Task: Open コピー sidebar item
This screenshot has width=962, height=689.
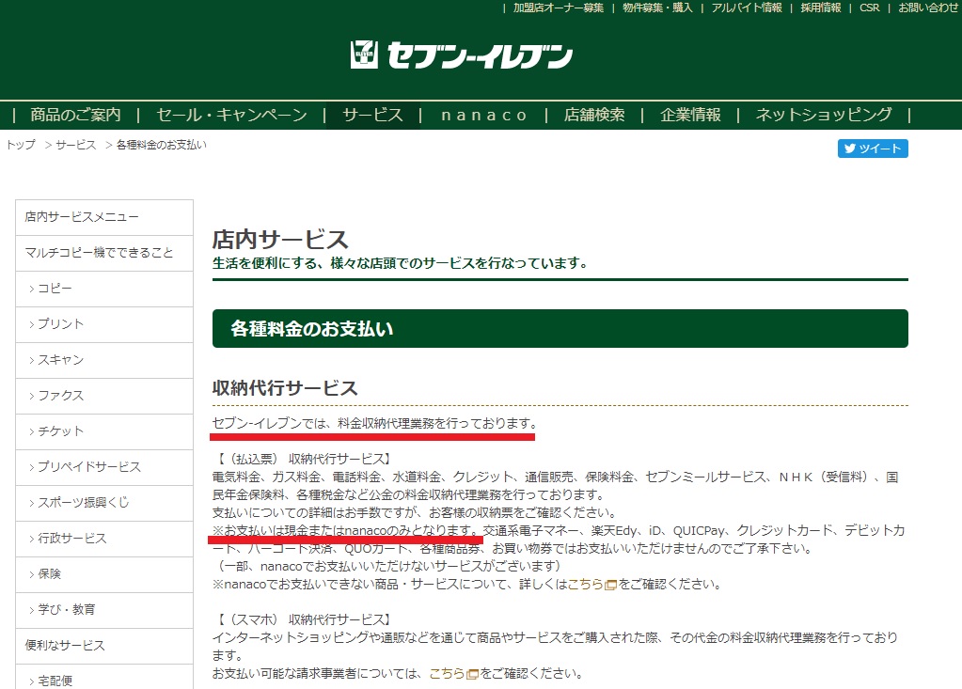Action: click(x=104, y=289)
